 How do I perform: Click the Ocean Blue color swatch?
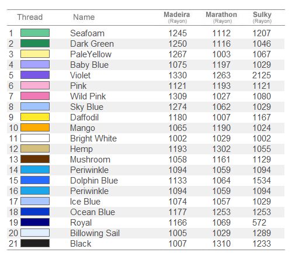pos(35,212)
